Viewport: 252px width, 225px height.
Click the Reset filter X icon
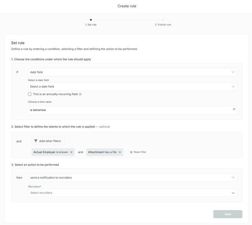tap(131, 152)
